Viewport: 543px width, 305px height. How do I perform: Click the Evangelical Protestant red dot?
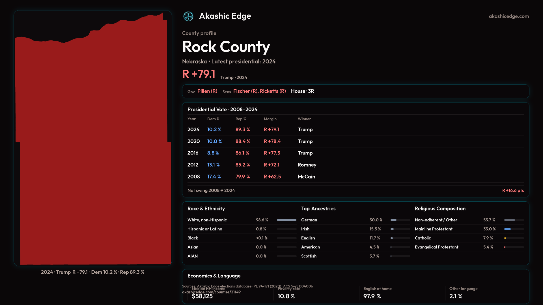[x=505, y=247]
